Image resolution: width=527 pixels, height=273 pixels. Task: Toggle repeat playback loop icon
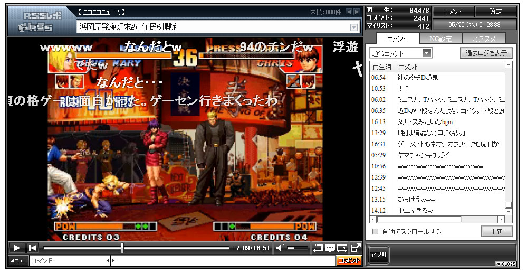click(317, 248)
